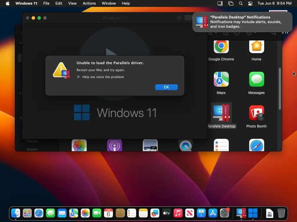The height and width of the screenshot is (222, 297).
Task: Open Safari from the Dock
Action: click(x=39, y=213)
